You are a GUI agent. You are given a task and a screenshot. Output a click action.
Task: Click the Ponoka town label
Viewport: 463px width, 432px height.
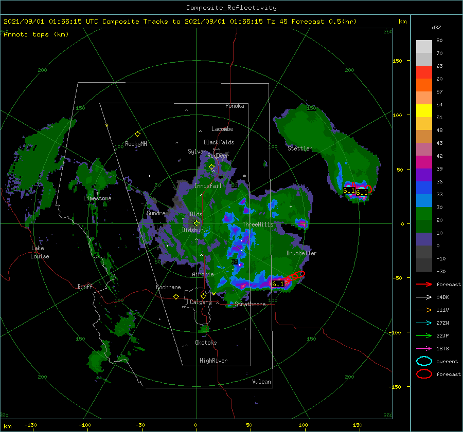point(235,106)
